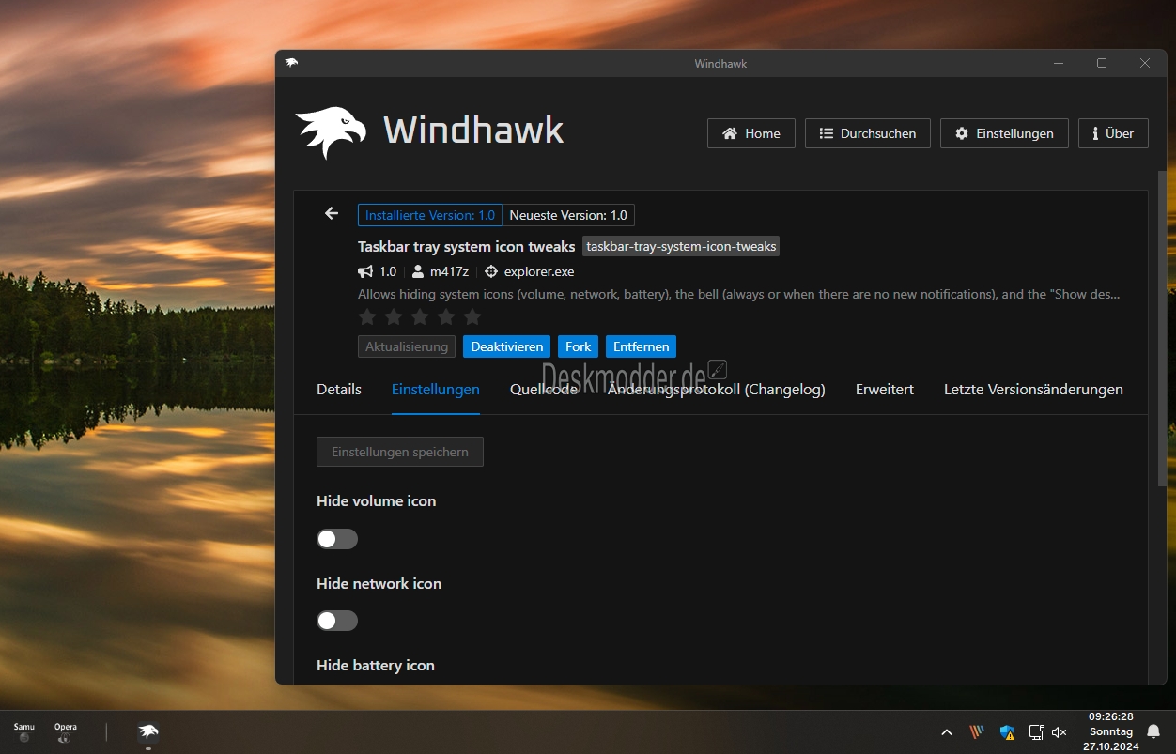Click the Aktualisierung button
The width and height of the screenshot is (1176, 754).
pos(407,346)
